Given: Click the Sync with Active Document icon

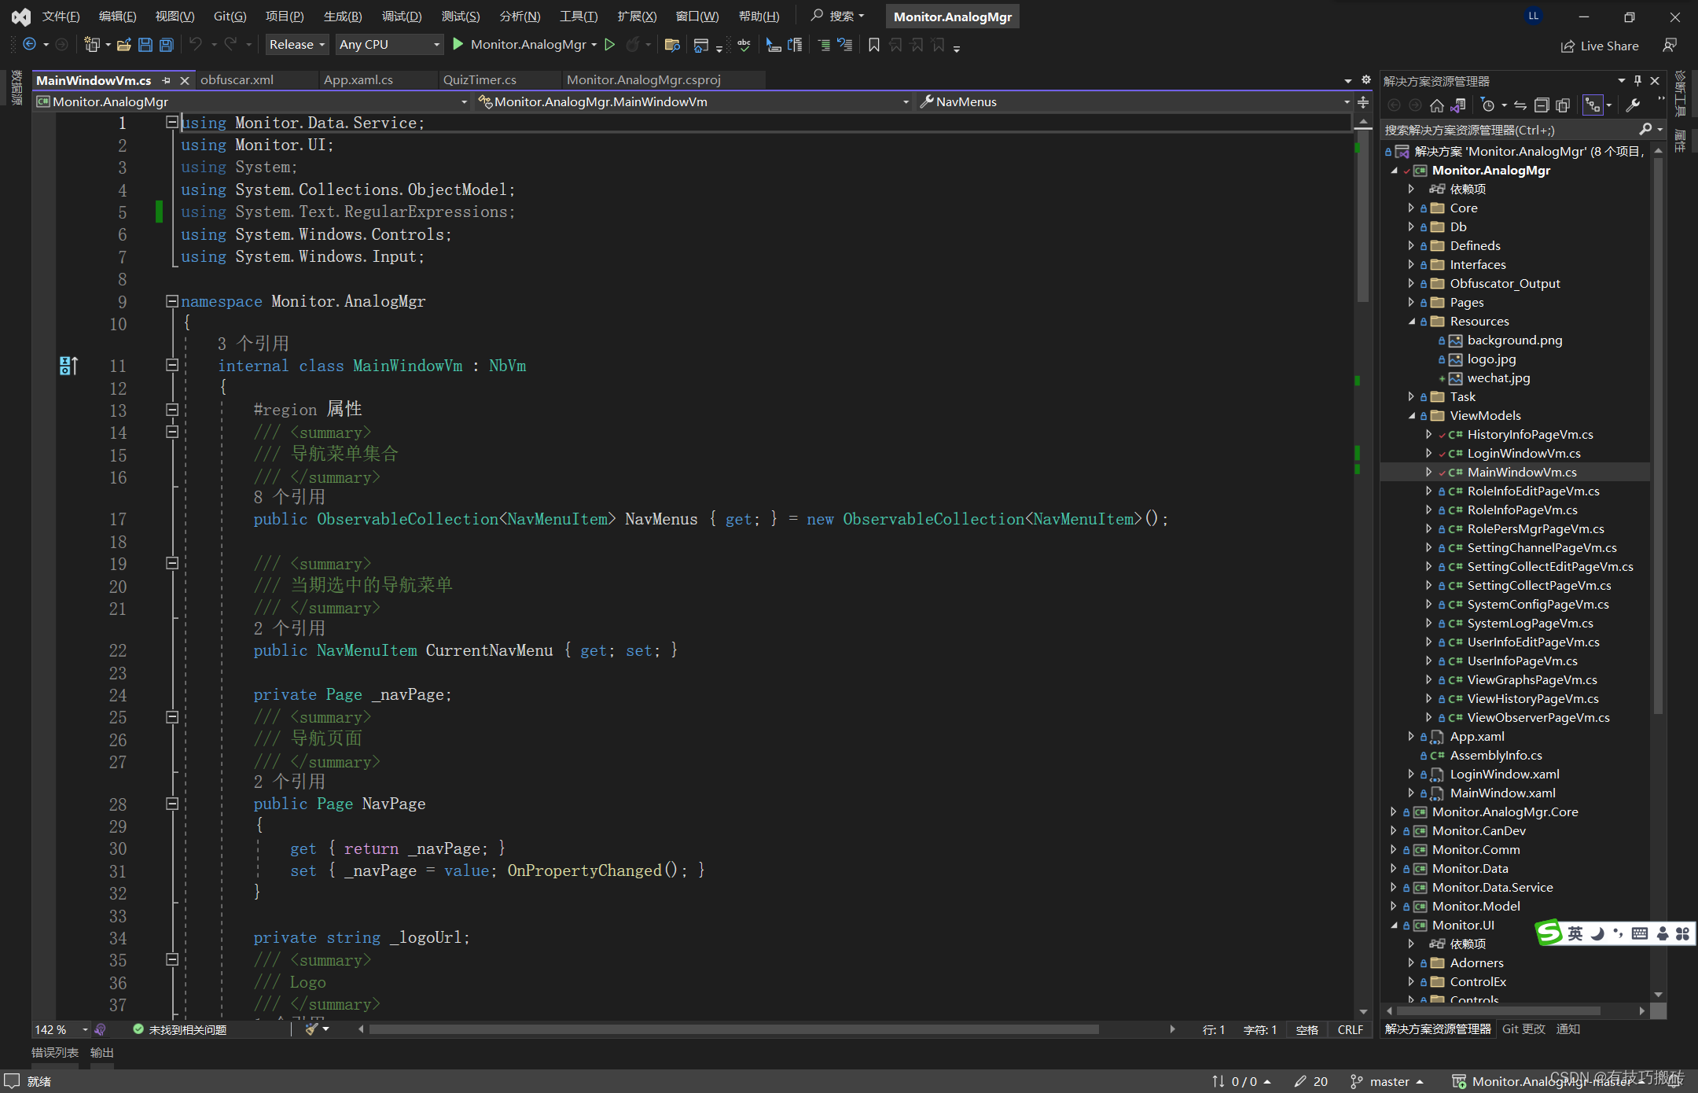Looking at the screenshot, I should pos(1520,105).
